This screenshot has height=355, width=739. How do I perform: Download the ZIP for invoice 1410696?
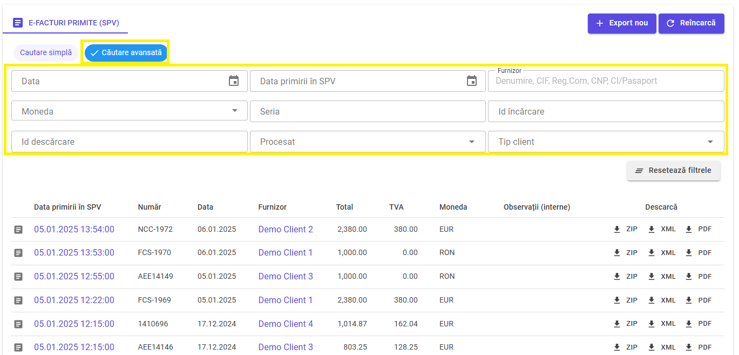[625, 324]
